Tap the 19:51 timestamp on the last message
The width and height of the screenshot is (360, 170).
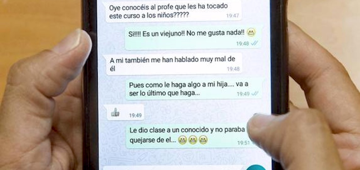coord(244,143)
